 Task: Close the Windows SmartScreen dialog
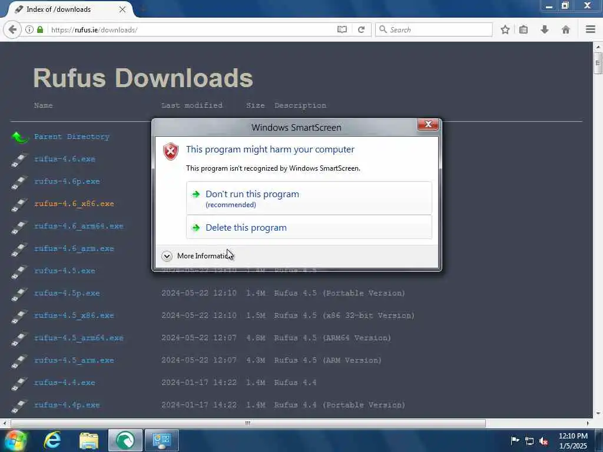tap(428, 125)
